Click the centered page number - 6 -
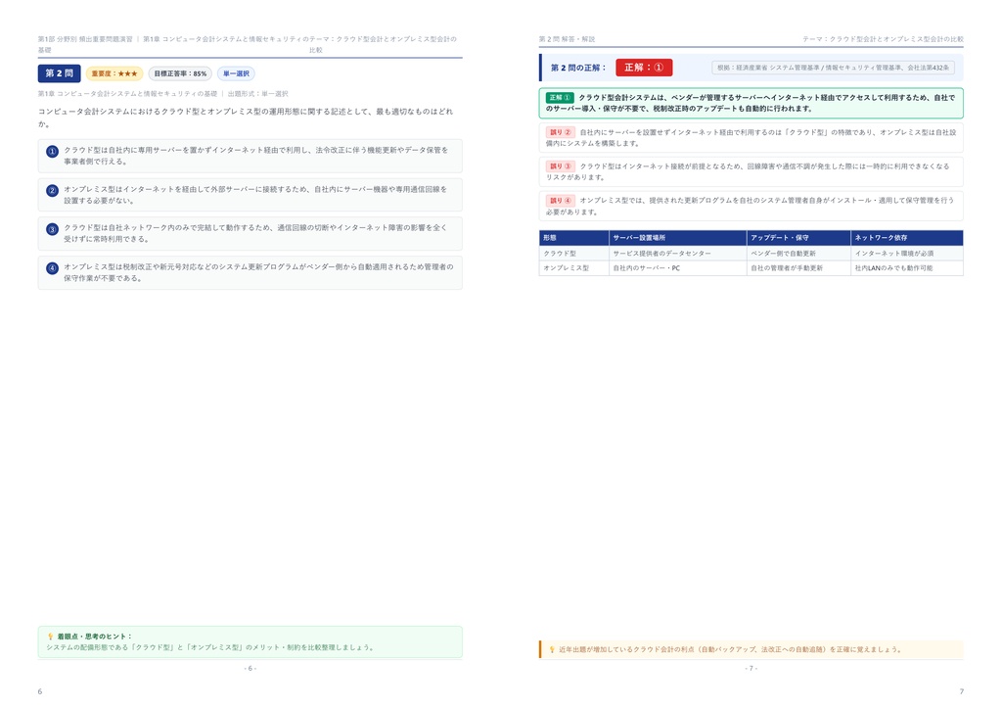 250,668
